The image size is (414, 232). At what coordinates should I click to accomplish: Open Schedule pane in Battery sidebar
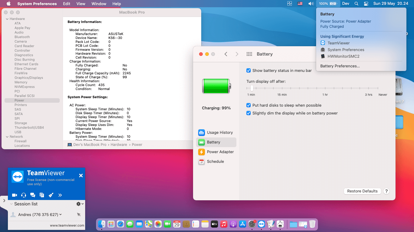[216, 161]
